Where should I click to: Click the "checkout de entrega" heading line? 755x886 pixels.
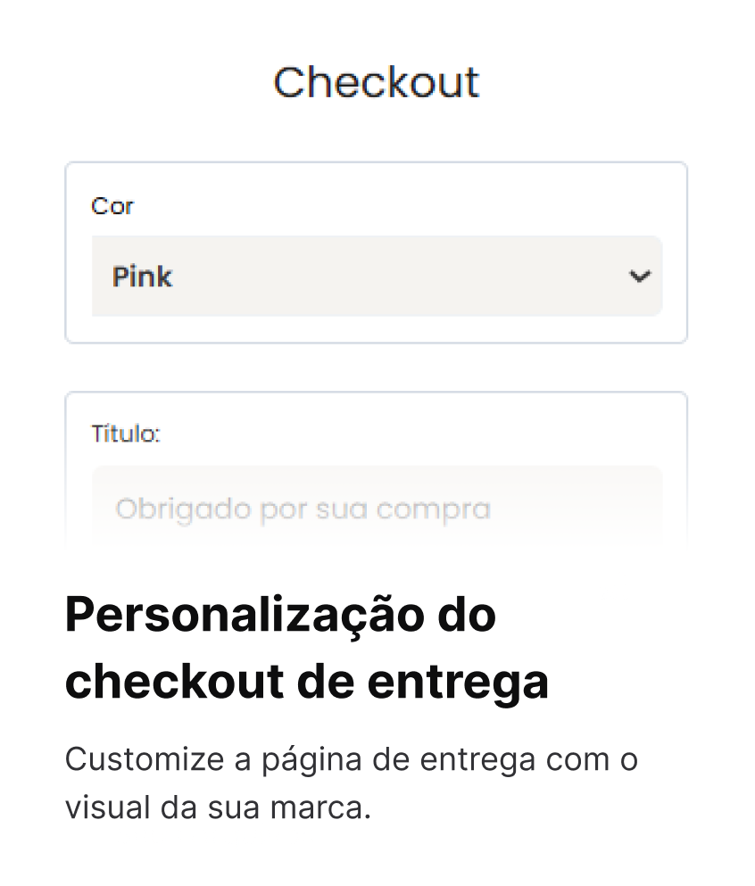[306, 683]
